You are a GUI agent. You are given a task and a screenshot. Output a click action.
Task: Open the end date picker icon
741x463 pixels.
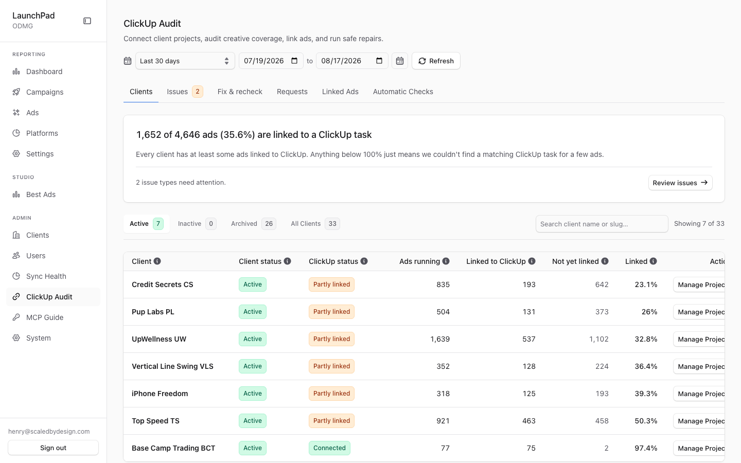(x=379, y=61)
